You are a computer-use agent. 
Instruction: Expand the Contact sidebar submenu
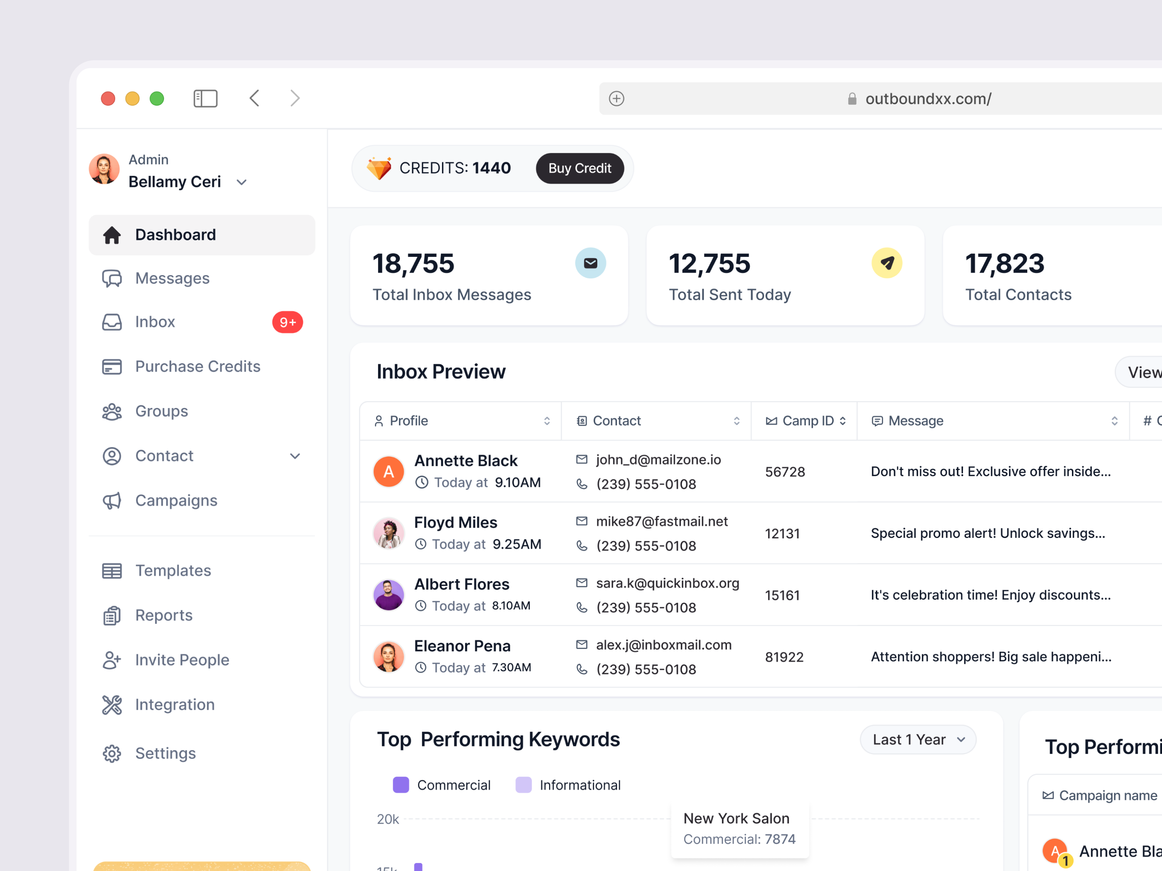[x=295, y=456]
